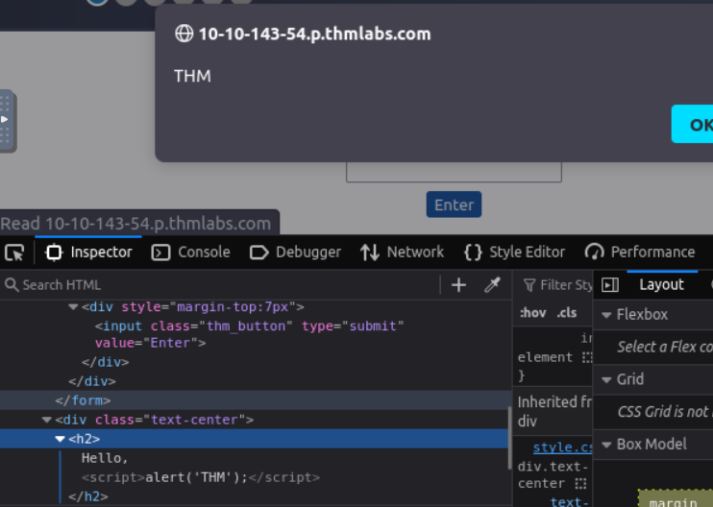Viewport: 713px width, 507px height.
Task: Open the Debugger tab
Action: point(296,253)
